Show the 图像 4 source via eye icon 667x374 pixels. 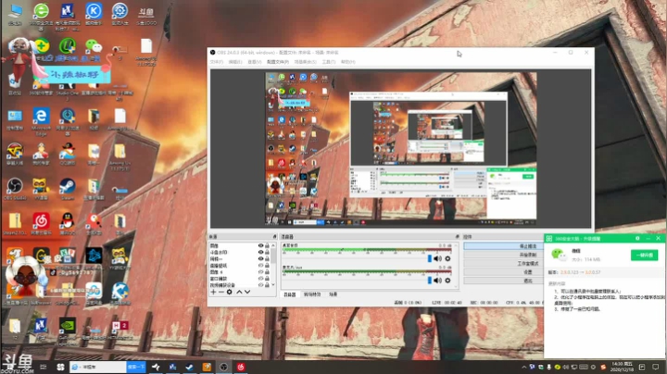[x=260, y=272]
